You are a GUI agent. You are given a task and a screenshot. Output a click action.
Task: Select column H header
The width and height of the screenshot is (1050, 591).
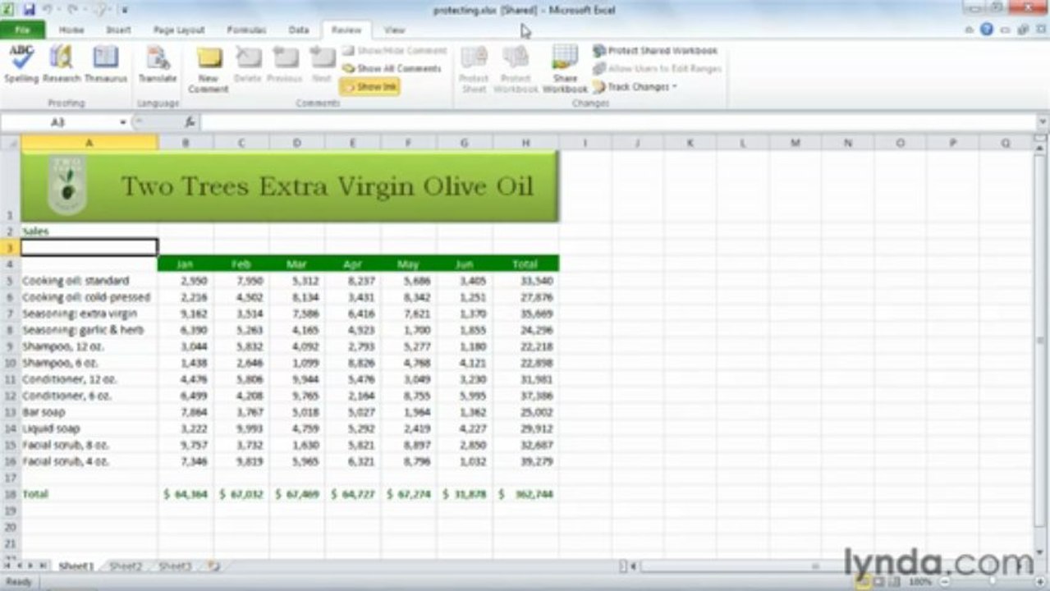[x=525, y=143]
